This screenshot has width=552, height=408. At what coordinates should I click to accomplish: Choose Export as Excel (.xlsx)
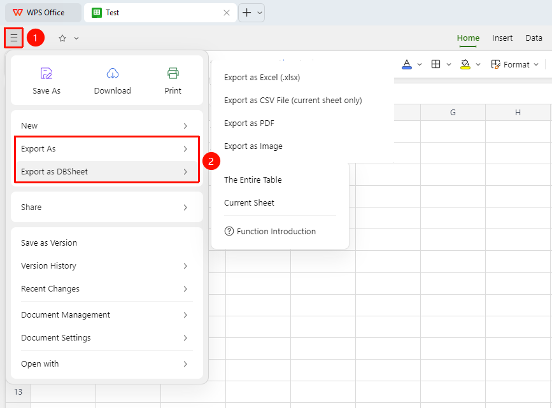tap(262, 78)
